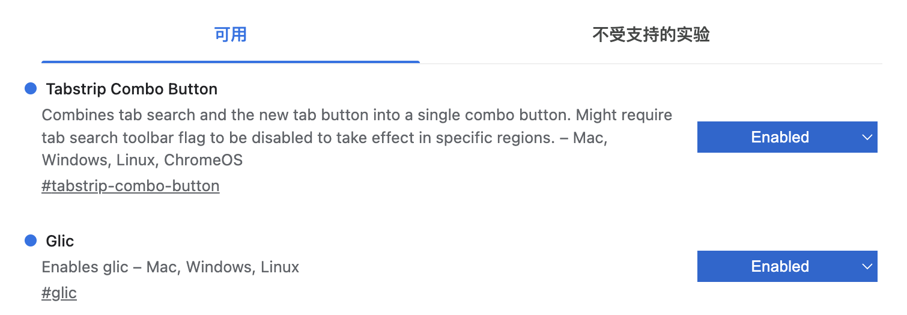Image resolution: width=907 pixels, height=315 pixels.
Task: Open the Tabstrip Combo Button Enabled dropdown
Action: pos(787,137)
